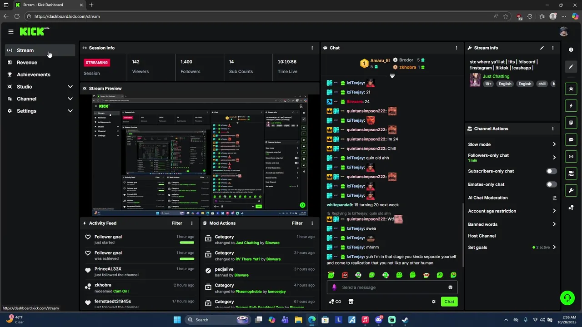Open the emoji picker in chat input
The width and height of the screenshot is (582, 327).
coord(451,287)
